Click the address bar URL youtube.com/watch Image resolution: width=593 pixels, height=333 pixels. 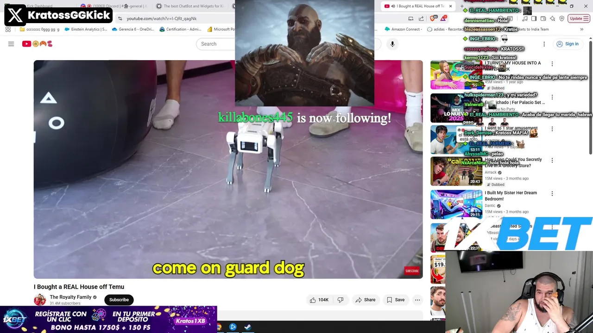tap(162, 18)
